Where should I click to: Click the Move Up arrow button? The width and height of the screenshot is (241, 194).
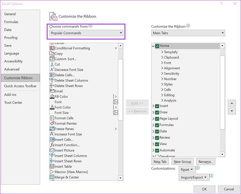[232, 103]
